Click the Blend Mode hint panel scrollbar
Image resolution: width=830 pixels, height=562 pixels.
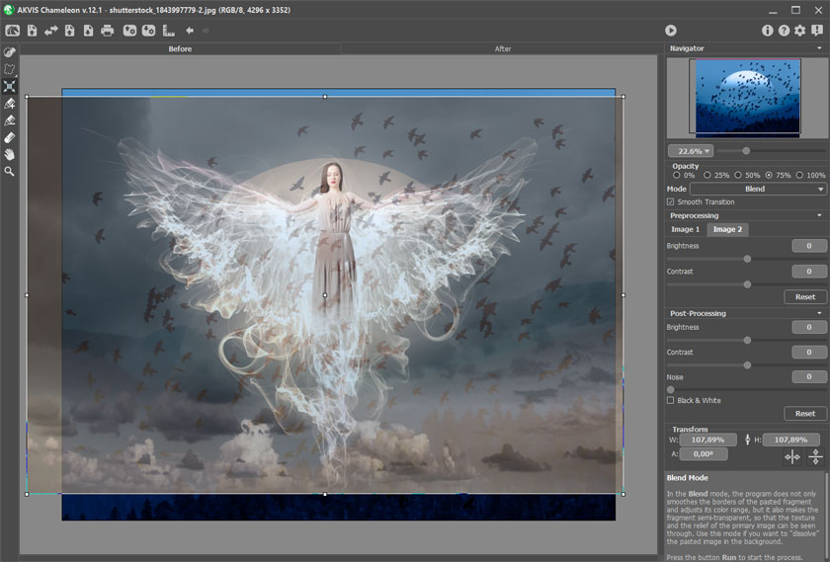(827, 516)
